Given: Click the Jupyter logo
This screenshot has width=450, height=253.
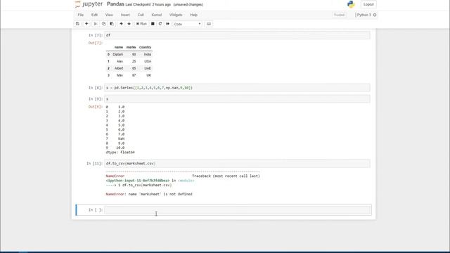Looking at the screenshot, I should tap(89, 4).
